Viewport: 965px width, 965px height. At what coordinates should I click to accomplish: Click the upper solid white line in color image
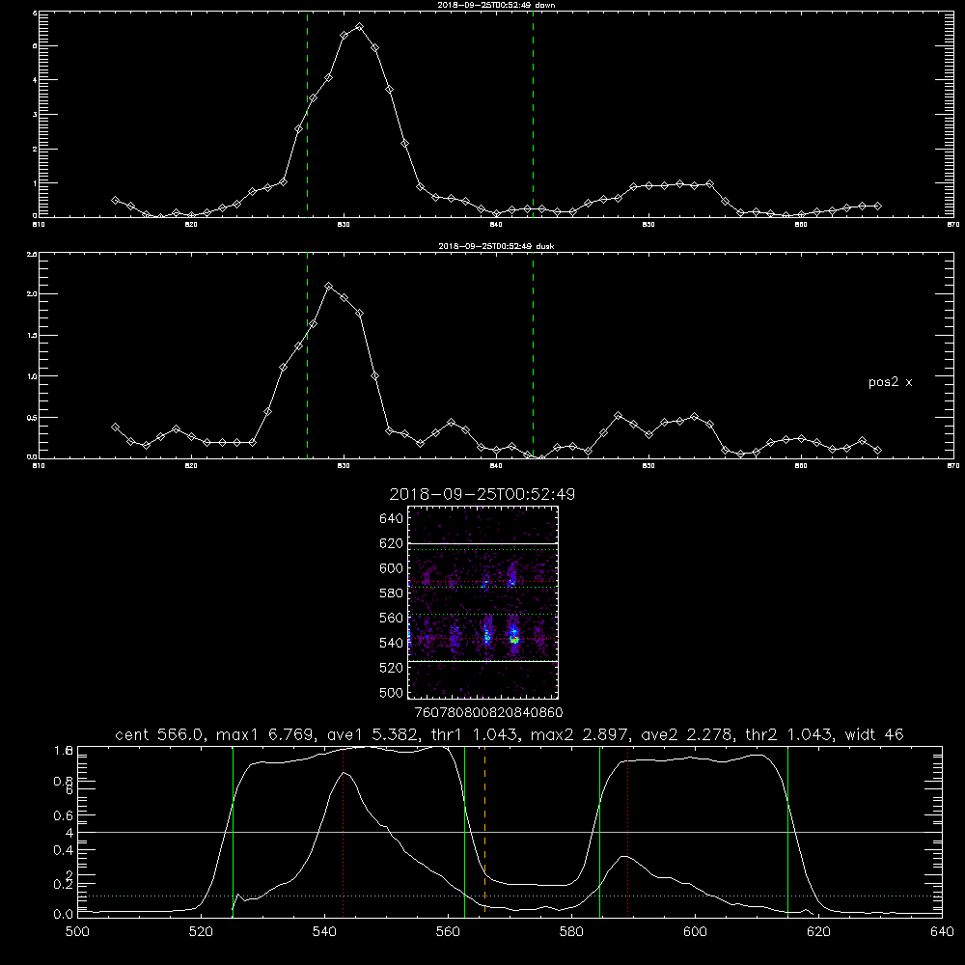click(482, 543)
